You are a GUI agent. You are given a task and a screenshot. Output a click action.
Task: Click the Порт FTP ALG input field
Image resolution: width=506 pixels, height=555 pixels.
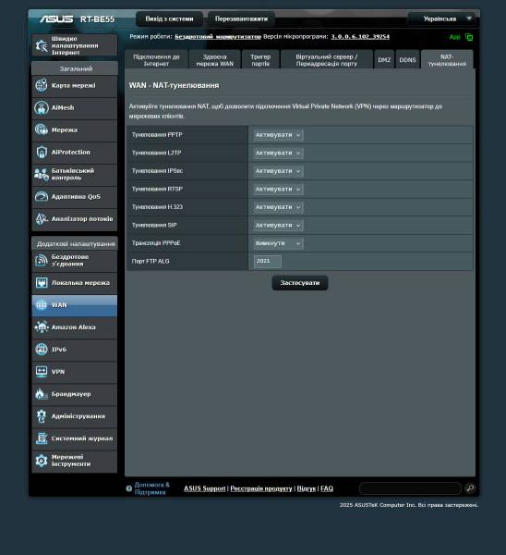pos(268,261)
